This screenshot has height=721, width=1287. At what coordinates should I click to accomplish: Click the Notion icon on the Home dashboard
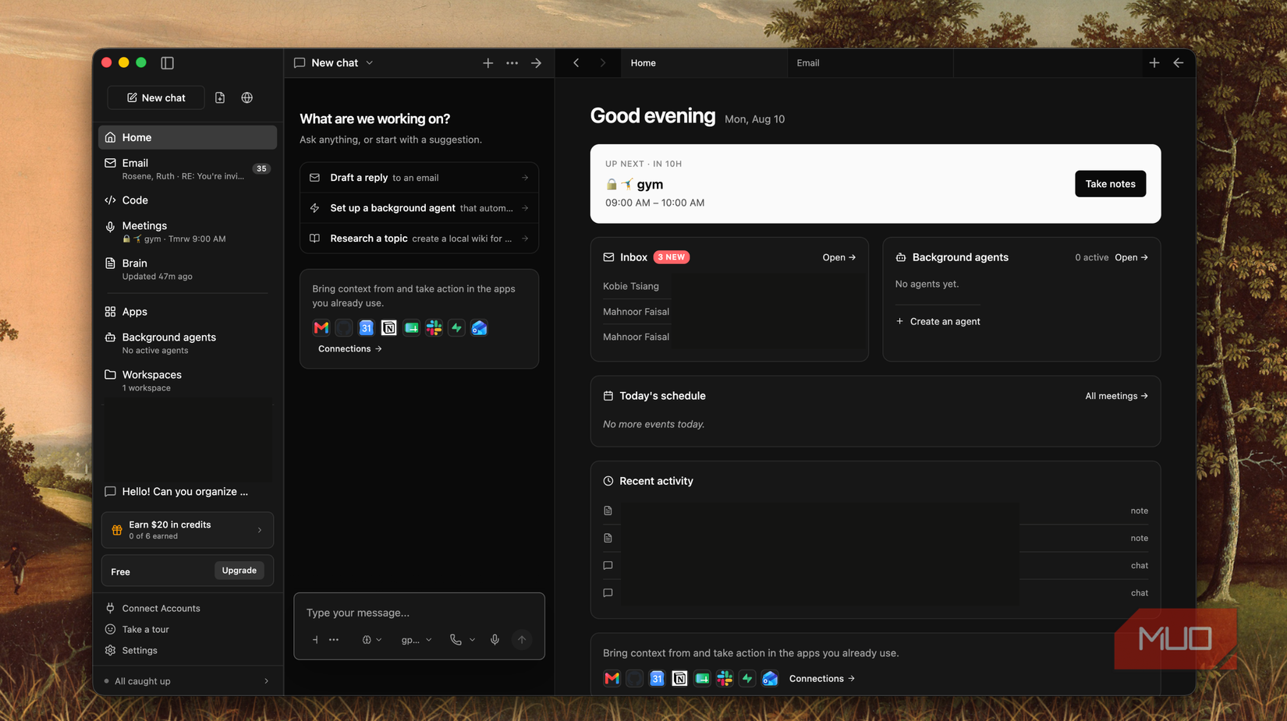coord(679,679)
